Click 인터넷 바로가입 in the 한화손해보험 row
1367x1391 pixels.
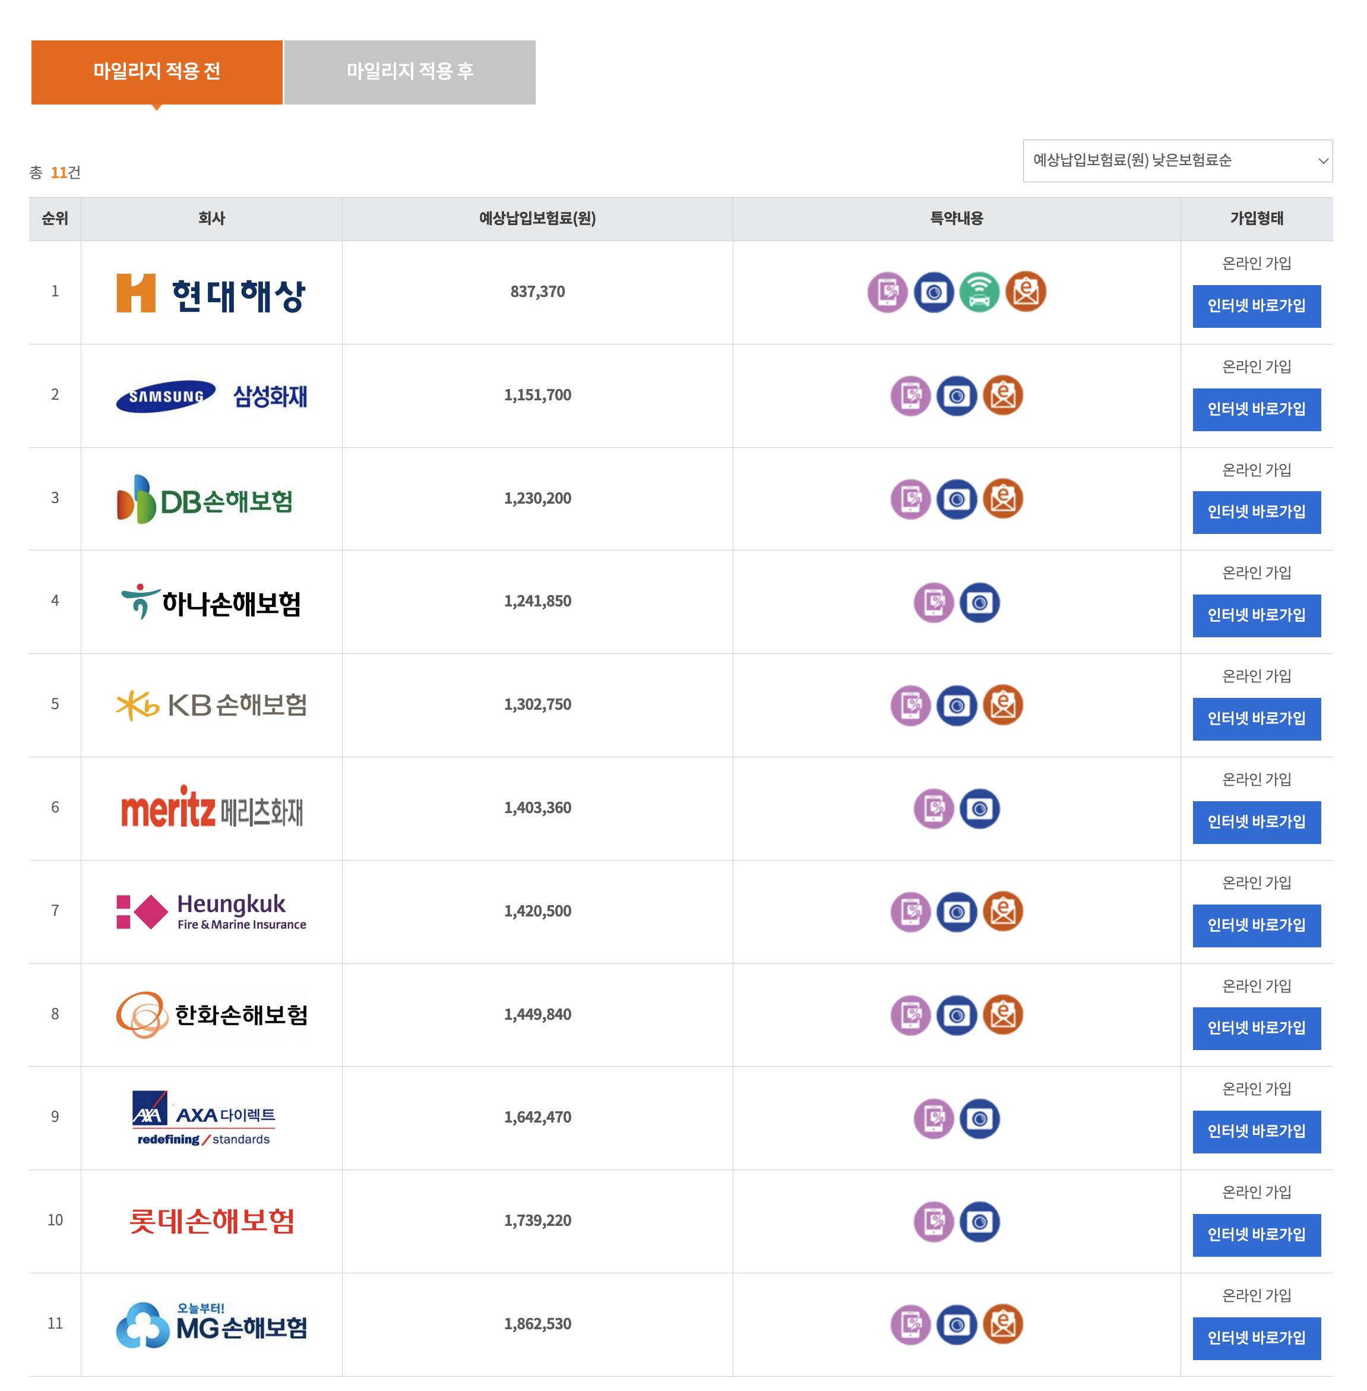point(1257,1029)
